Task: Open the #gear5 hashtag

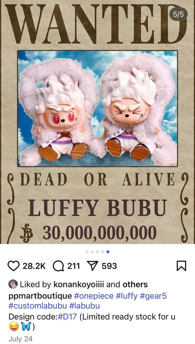Action: pos(153,296)
